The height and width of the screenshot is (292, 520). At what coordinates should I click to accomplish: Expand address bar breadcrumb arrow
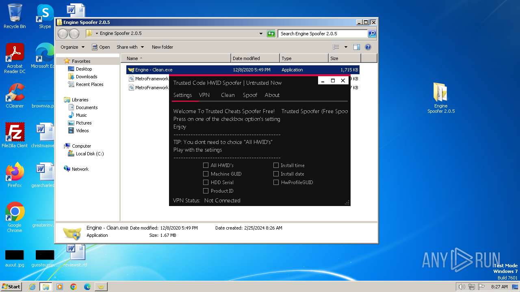click(x=97, y=34)
